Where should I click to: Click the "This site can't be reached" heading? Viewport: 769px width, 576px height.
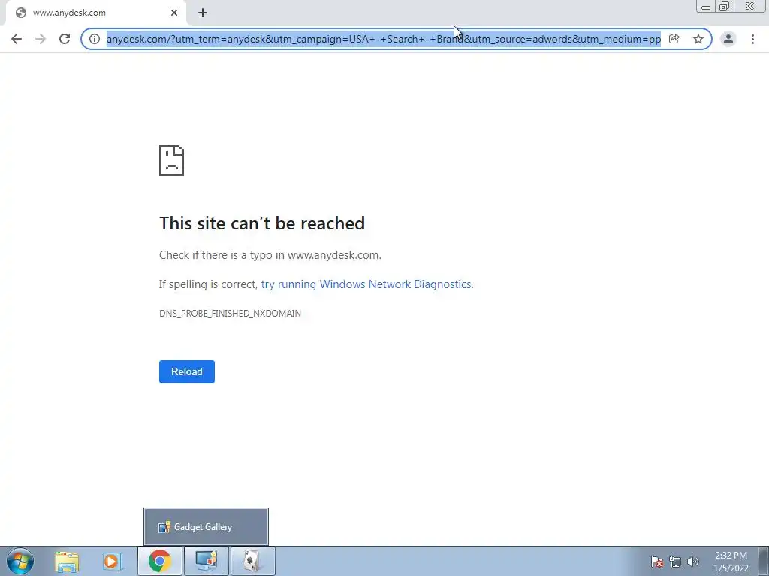pyautogui.click(x=262, y=223)
